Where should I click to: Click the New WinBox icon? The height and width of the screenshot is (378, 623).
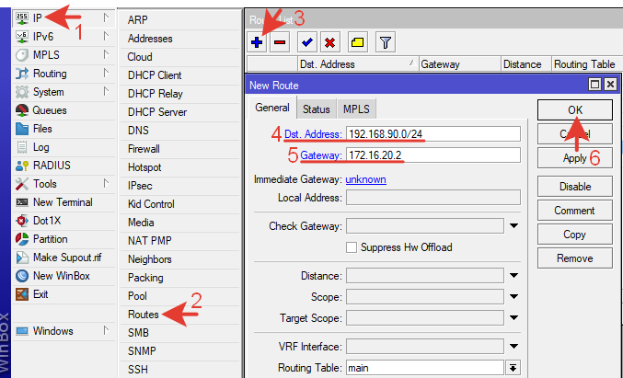point(22,276)
